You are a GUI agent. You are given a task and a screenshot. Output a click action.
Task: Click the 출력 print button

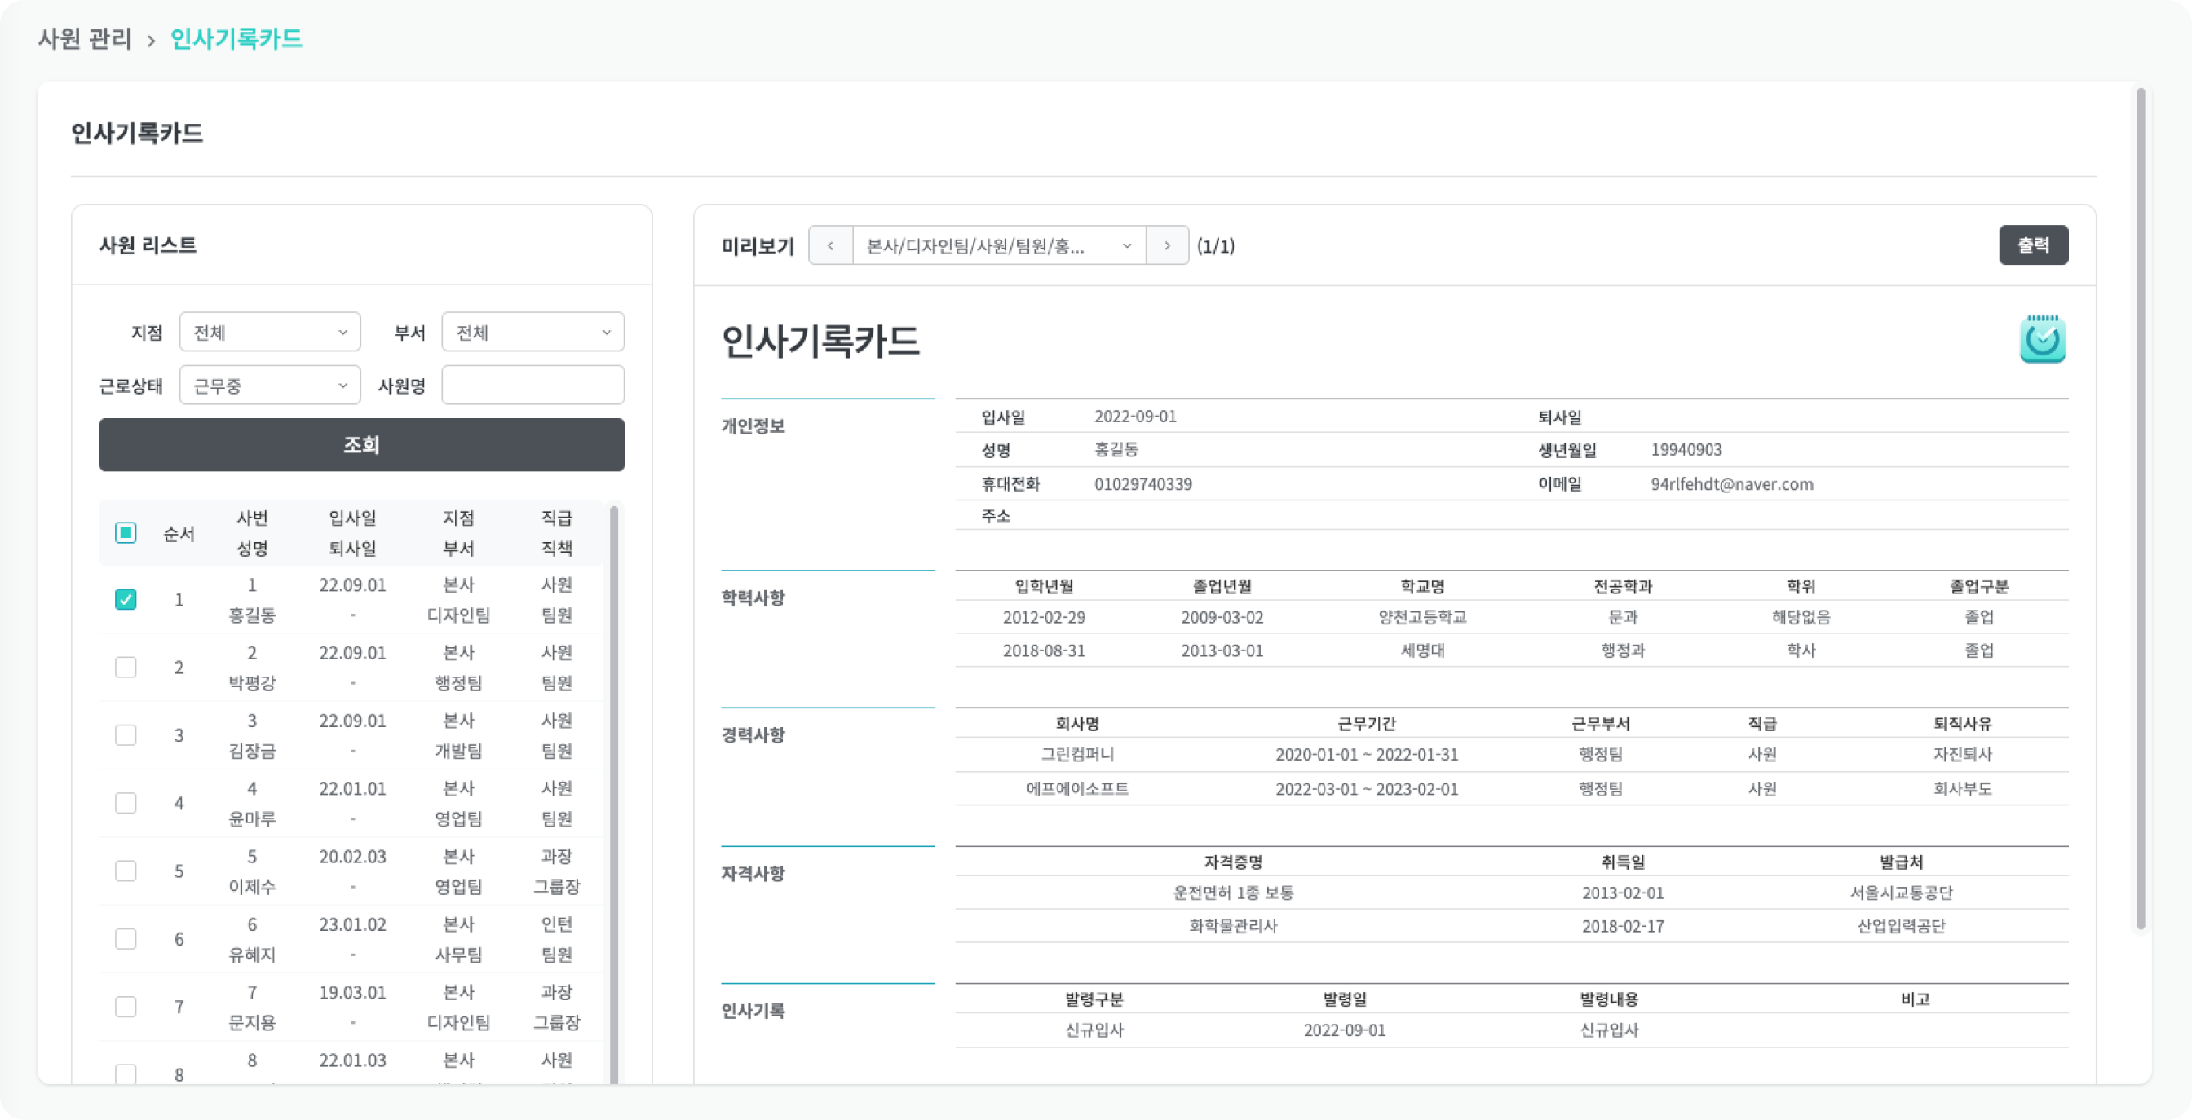pos(2033,246)
